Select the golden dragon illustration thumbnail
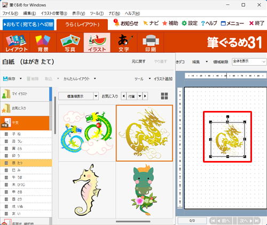Screen dimensions: 267x225 click(144, 133)
